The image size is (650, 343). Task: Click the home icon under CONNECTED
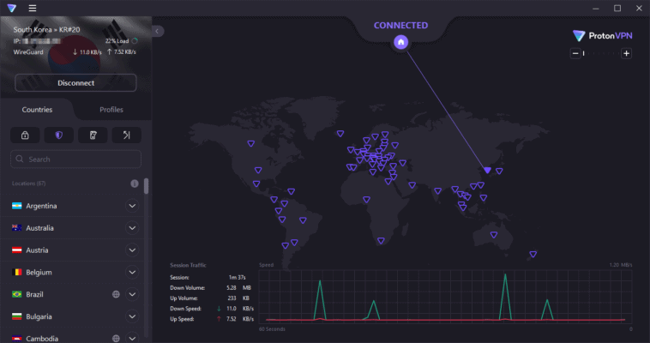pyautogui.click(x=400, y=42)
